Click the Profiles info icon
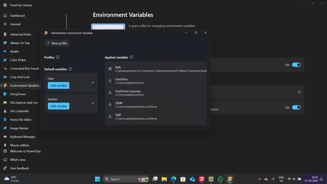Screen dimensions: 327x184 point(58,57)
